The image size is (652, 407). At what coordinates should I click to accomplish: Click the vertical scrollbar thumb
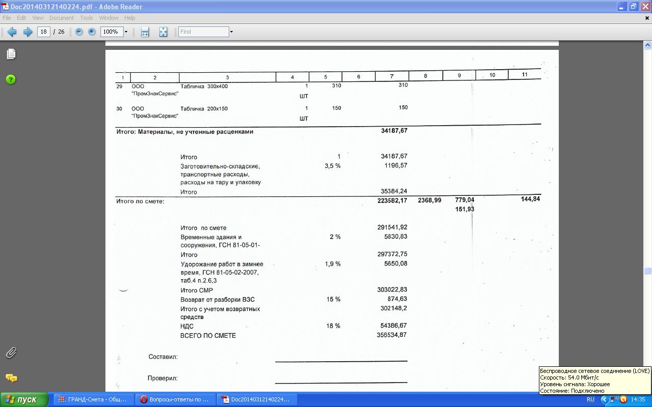click(x=648, y=271)
